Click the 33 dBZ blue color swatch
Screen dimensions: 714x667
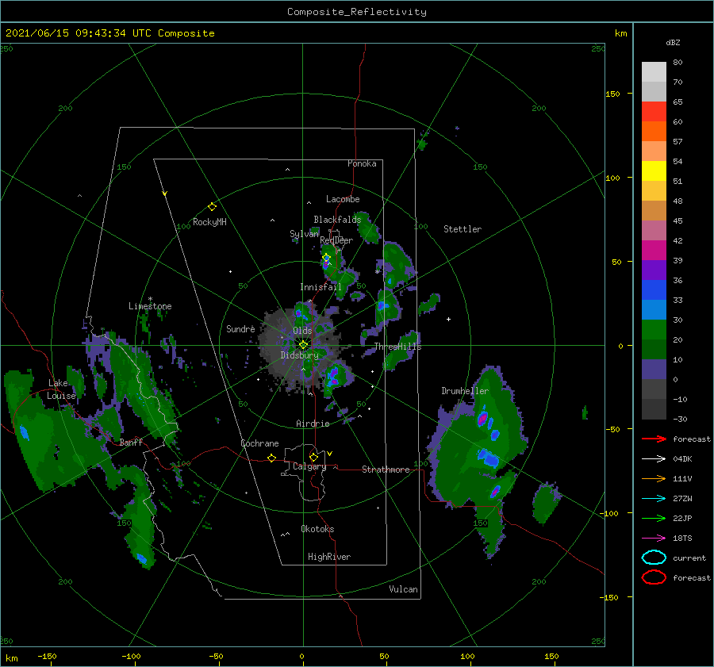point(654,289)
